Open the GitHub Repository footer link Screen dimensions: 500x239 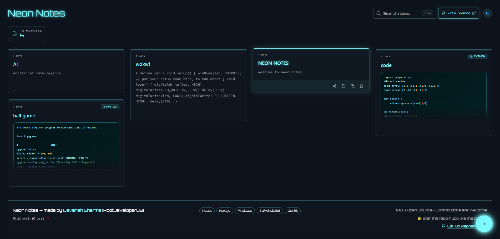coord(462,226)
